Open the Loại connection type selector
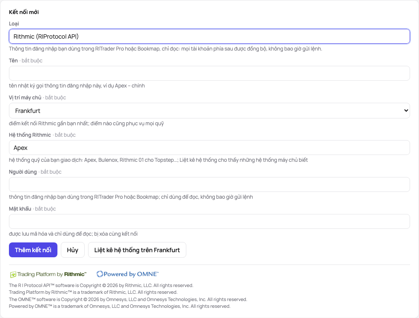Image resolution: width=419 pixels, height=318 pixels. (x=209, y=36)
